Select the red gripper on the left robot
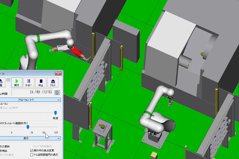The image size is (239, 159). pyautogui.click(x=77, y=52)
